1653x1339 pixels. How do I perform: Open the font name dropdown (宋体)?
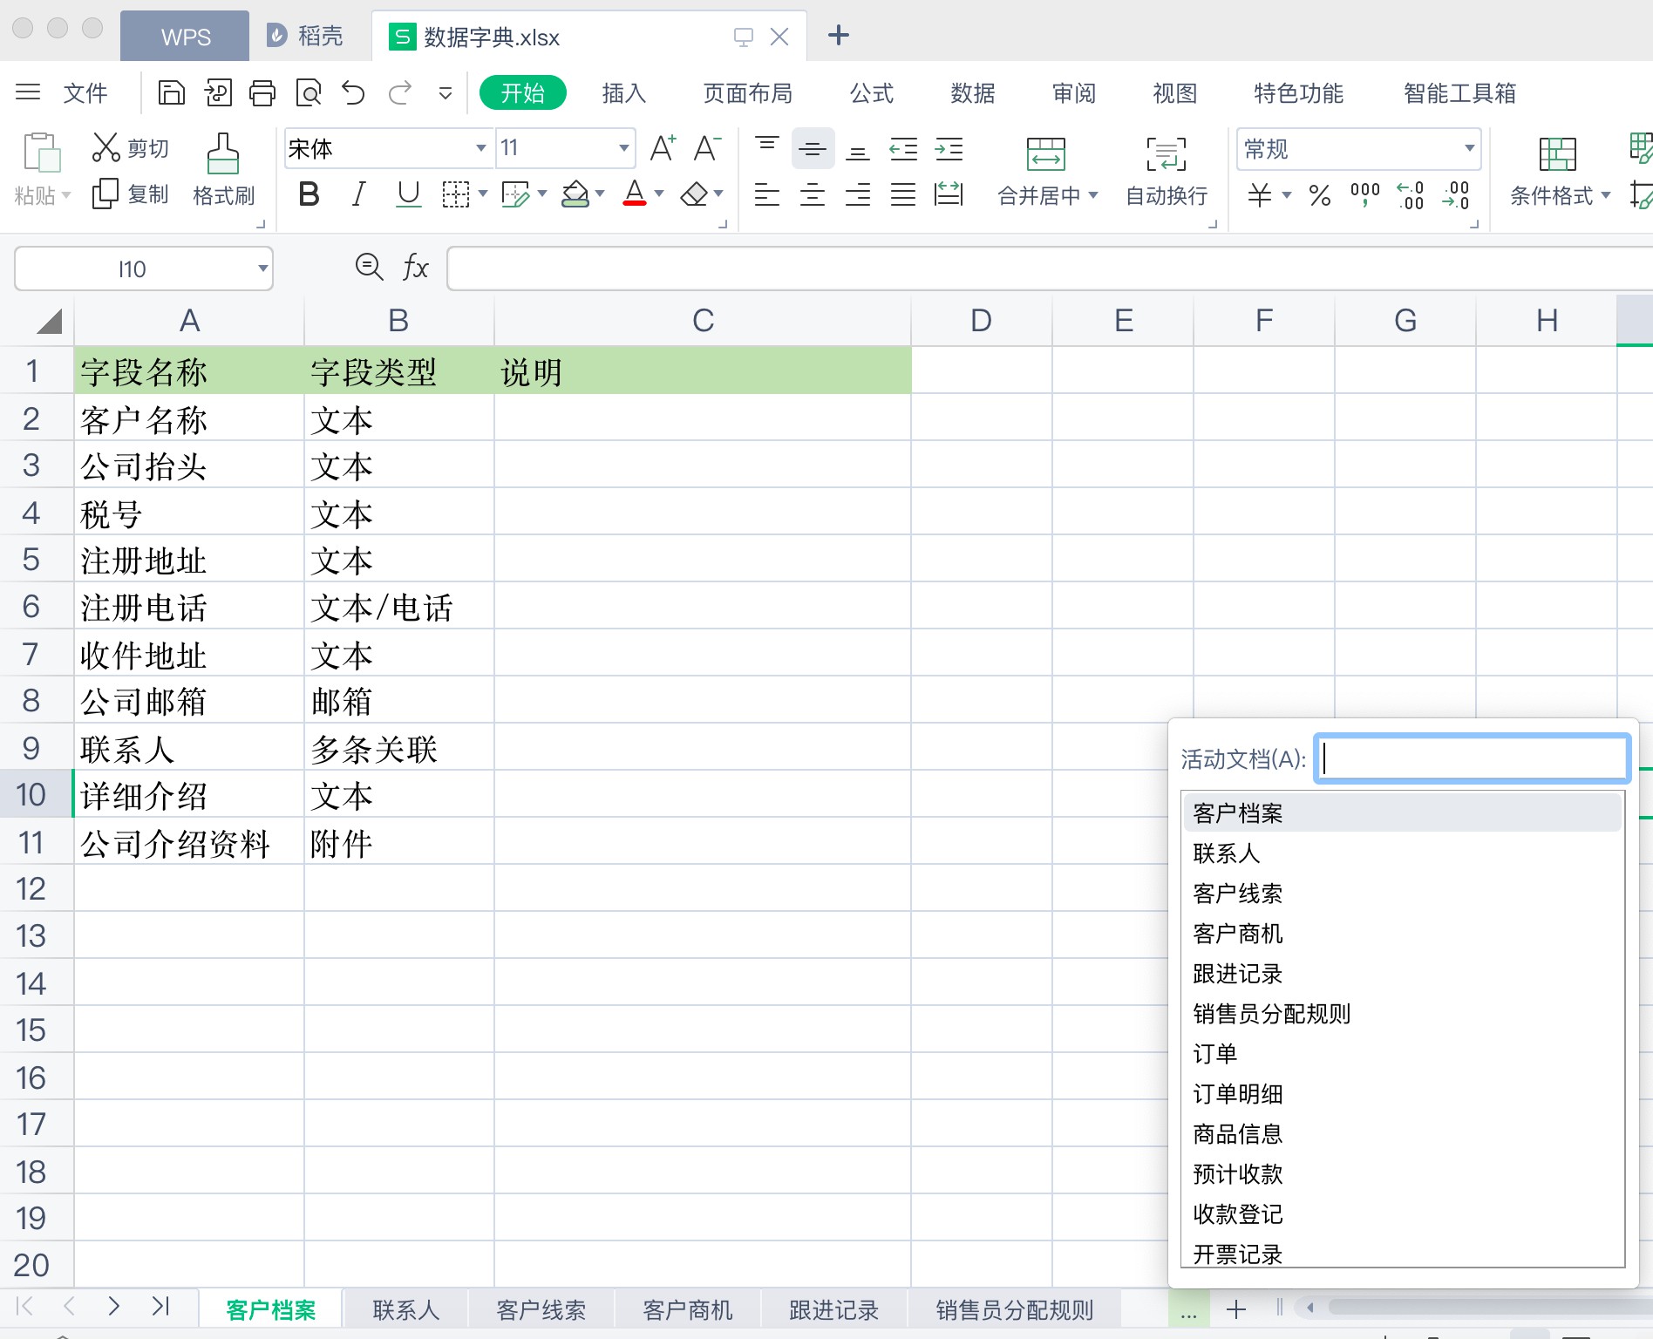click(480, 149)
